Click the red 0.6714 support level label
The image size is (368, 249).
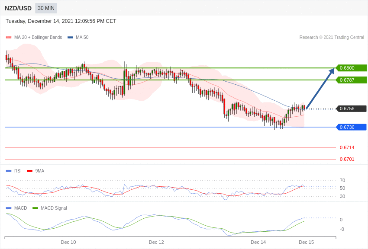tap(347, 147)
